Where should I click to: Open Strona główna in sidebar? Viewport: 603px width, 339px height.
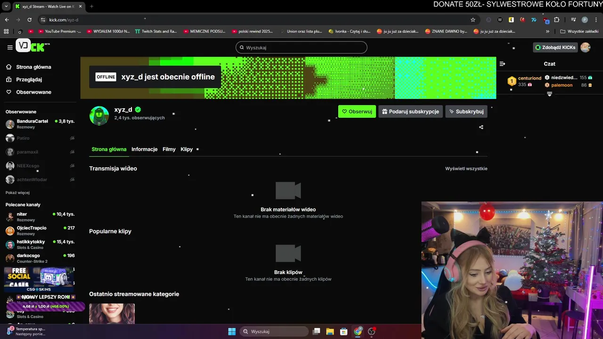coord(33,67)
